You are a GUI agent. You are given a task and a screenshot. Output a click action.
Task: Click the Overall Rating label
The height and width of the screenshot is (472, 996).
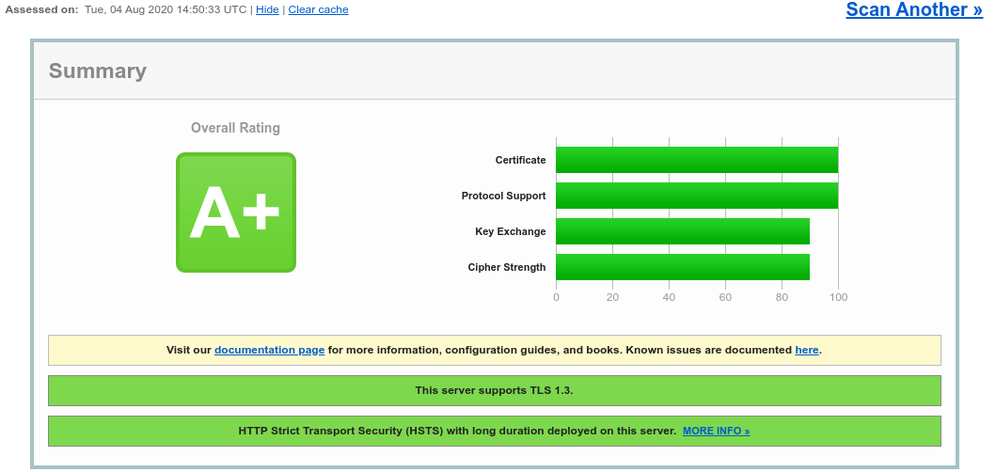pyautogui.click(x=236, y=128)
